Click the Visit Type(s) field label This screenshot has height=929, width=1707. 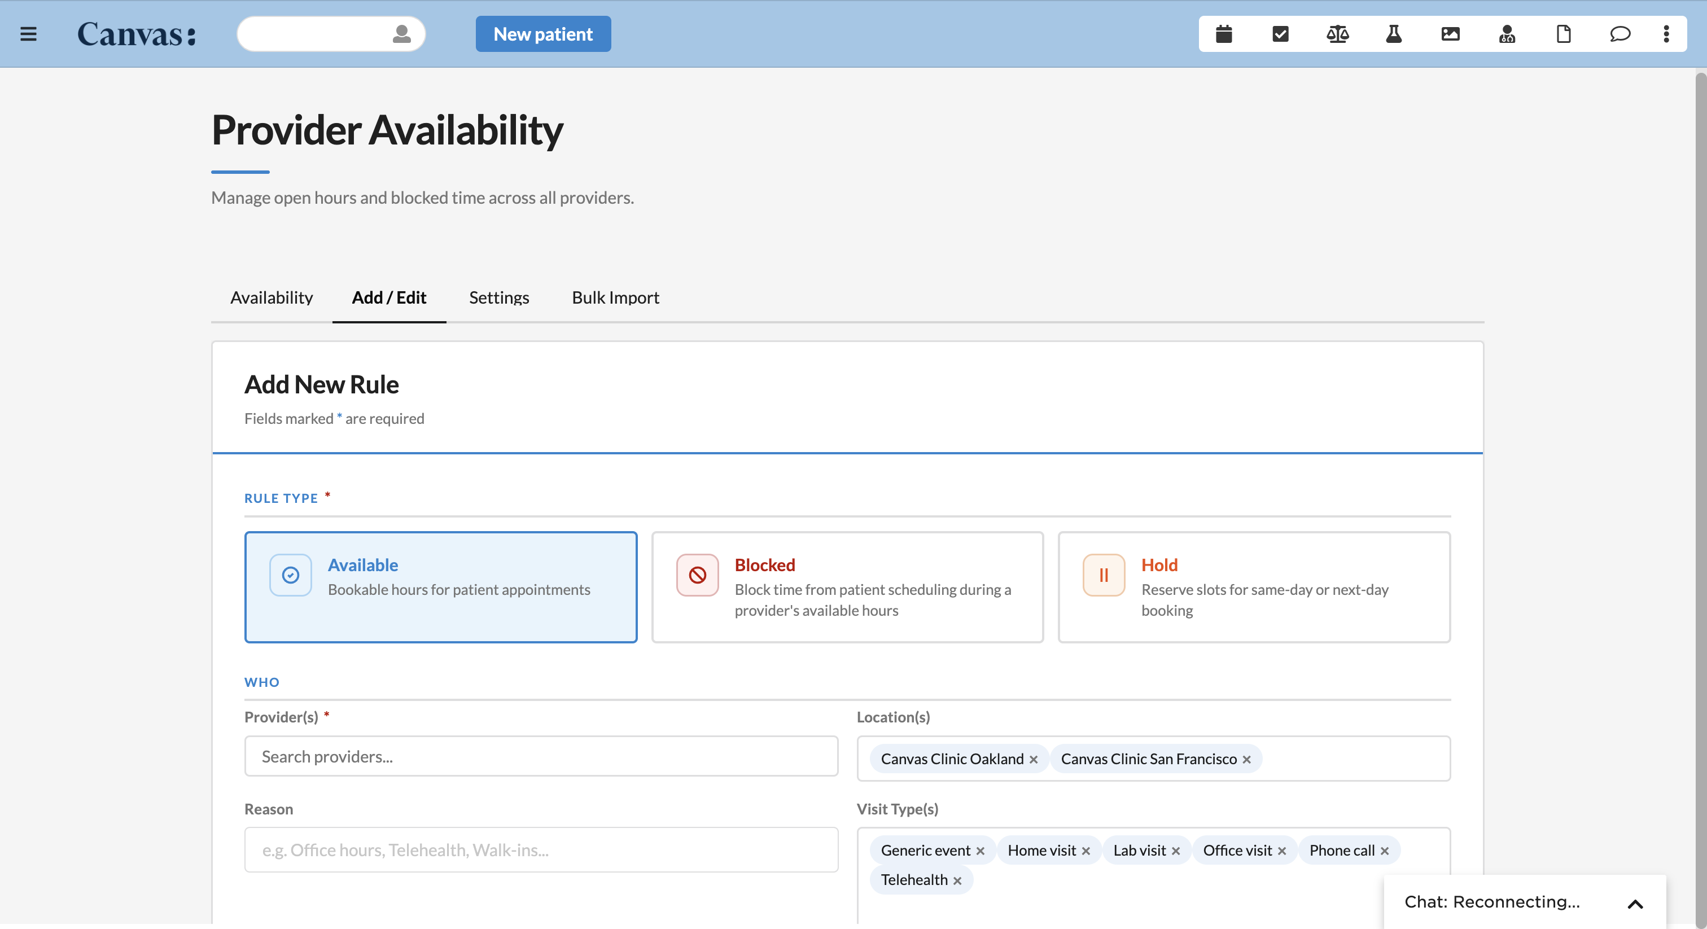[897, 809]
